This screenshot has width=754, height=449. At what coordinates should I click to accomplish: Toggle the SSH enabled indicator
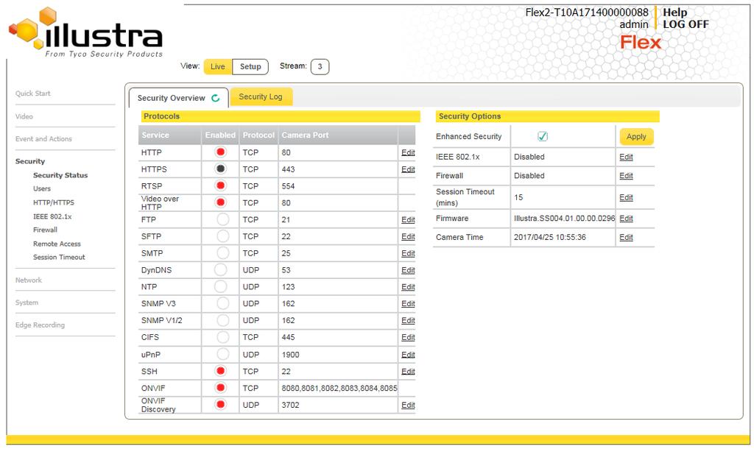[x=221, y=371]
